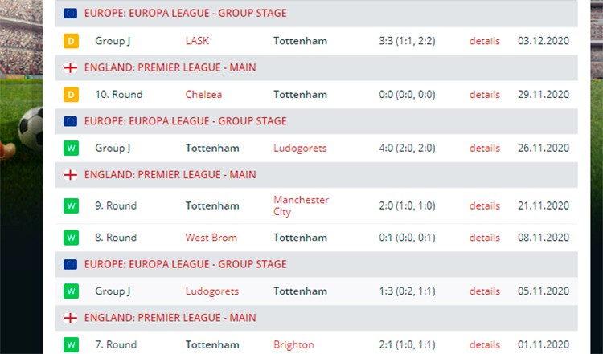Open the Manchester City team link
The image size is (603, 354).
[x=301, y=205]
